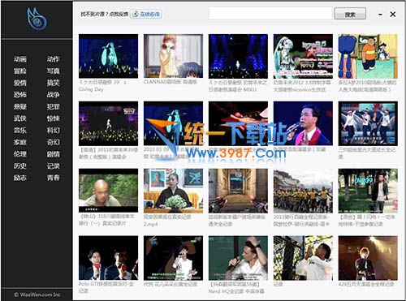
Task: Click inside the search input field
Action: pyautogui.click(x=270, y=13)
